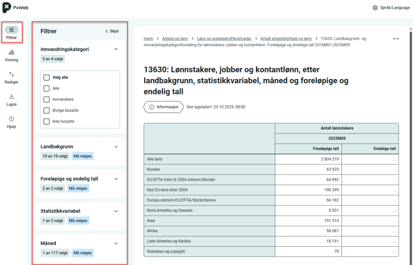
Task: Click the 2025M09 column header
Action: [x=337, y=139]
